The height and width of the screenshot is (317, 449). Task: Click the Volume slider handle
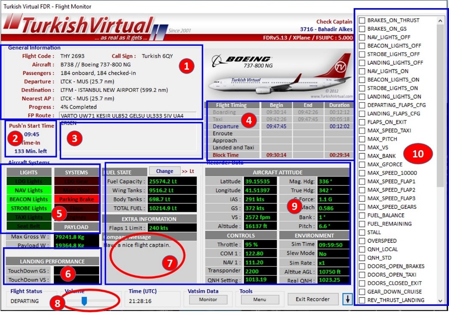point(84,301)
